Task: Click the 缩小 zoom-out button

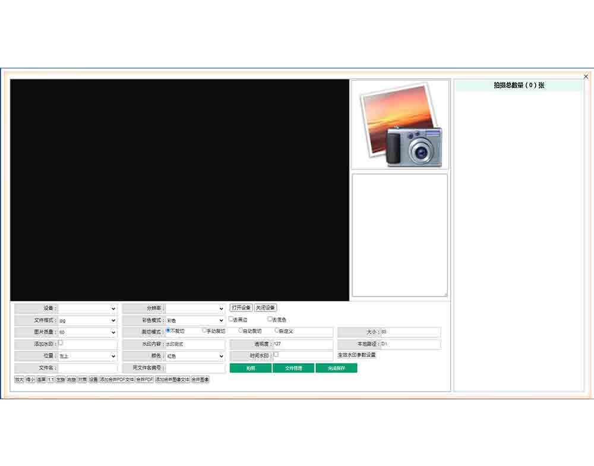Action: click(x=30, y=379)
